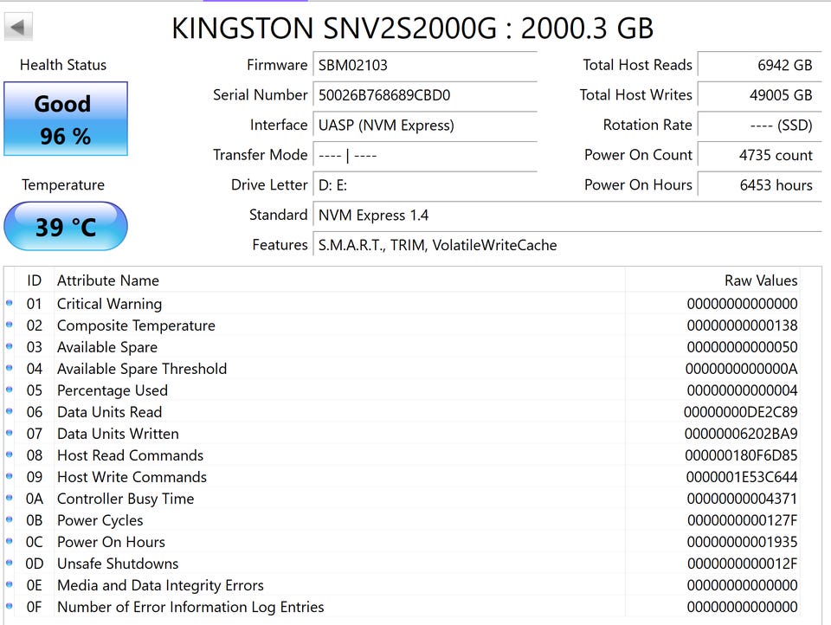This screenshot has width=831, height=625.
Task: Click the Firmware field SBM02103
Action: tap(425, 65)
